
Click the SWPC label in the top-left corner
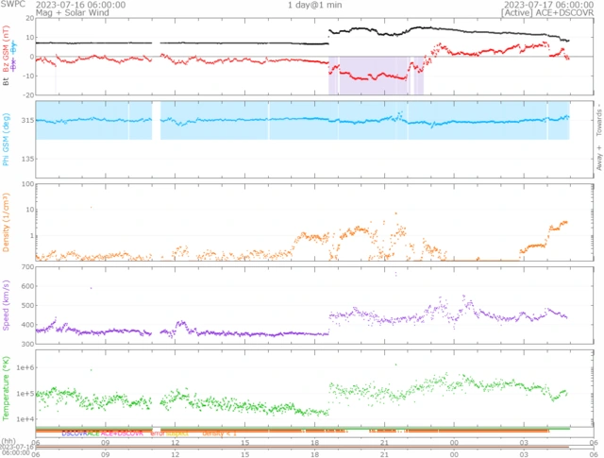pos(13,5)
